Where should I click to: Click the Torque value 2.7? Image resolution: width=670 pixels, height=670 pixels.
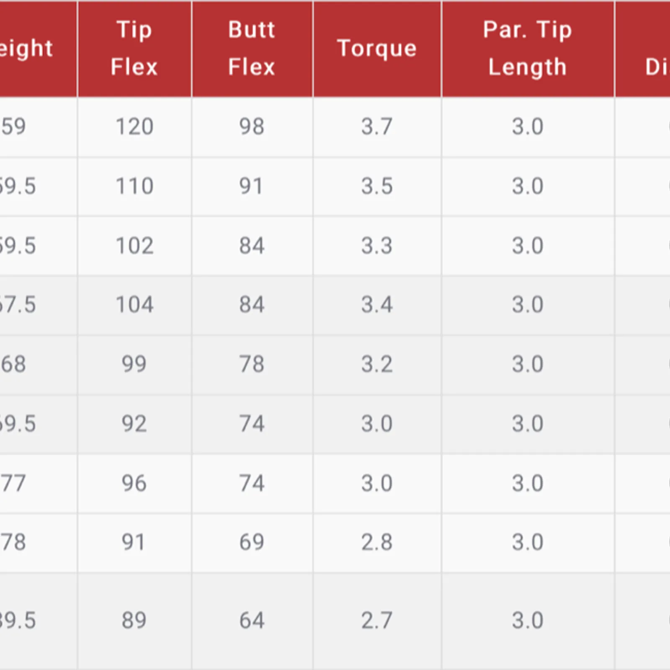pyautogui.click(x=377, y=620)
